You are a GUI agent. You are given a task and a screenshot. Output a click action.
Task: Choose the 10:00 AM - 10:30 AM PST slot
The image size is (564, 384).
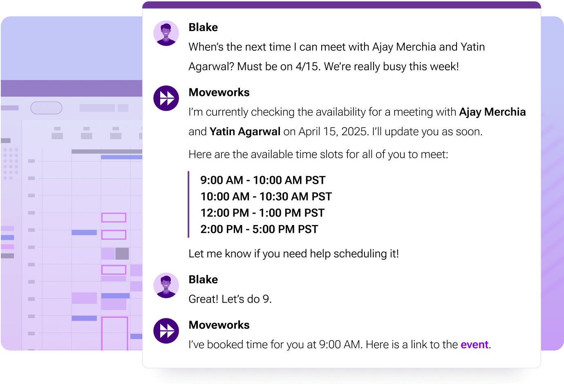[x=266, y=196]
